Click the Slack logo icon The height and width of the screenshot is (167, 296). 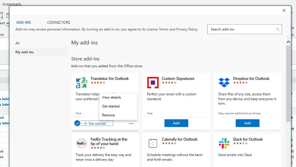[x=224, y=143]
